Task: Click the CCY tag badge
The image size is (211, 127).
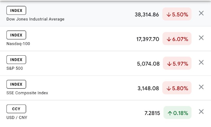Action: (x=16, y=109)
